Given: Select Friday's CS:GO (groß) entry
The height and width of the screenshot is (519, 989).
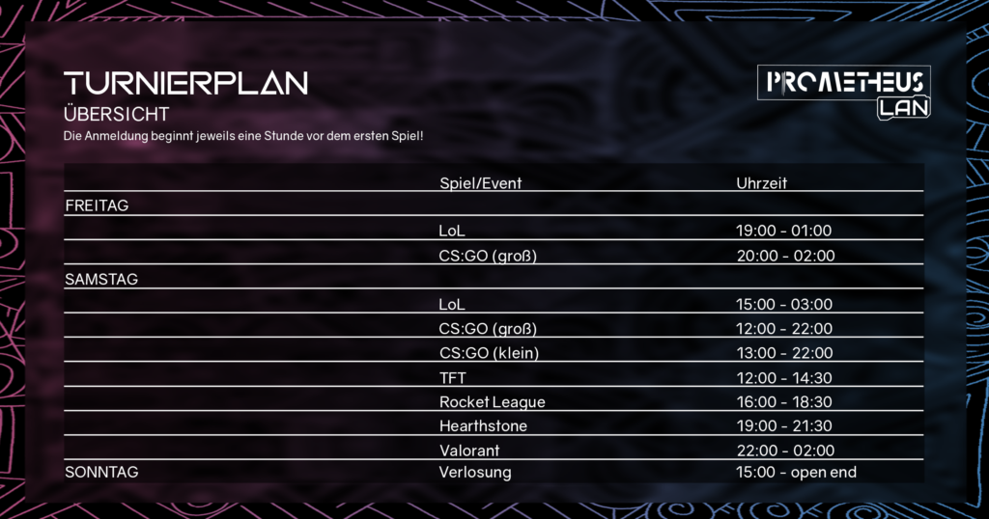Looking at the screenshot, I should pos(488,256).
